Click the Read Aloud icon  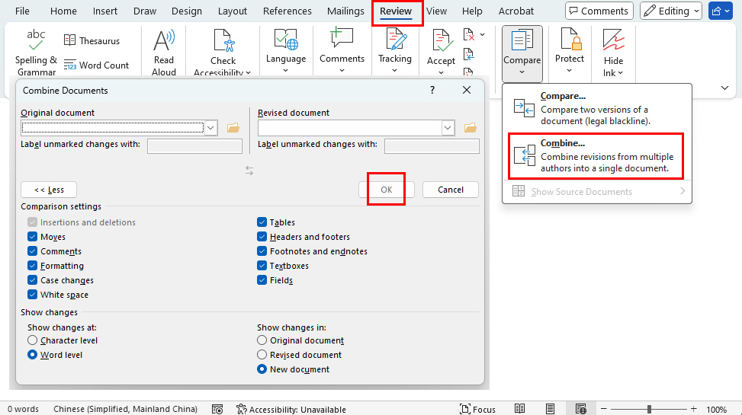164,40
